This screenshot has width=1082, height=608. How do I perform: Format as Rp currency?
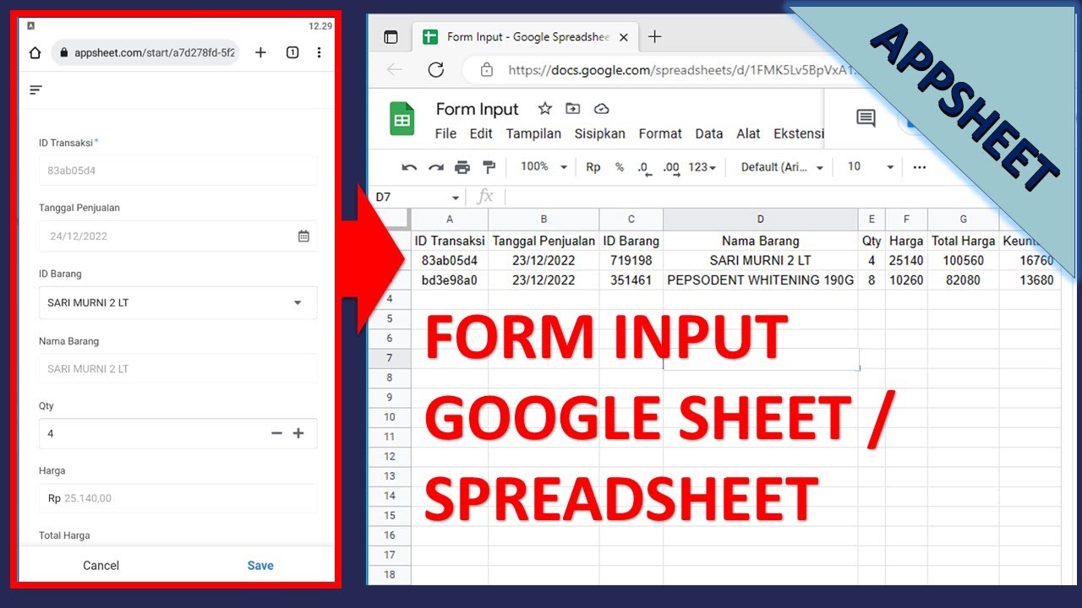(x=593, y=167)
